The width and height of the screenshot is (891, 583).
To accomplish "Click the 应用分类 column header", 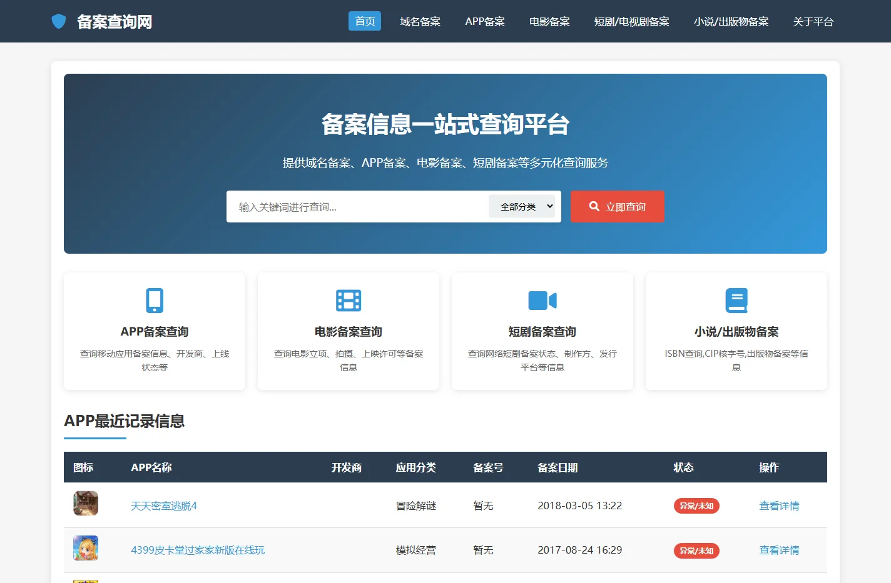I will coord(416,467).
